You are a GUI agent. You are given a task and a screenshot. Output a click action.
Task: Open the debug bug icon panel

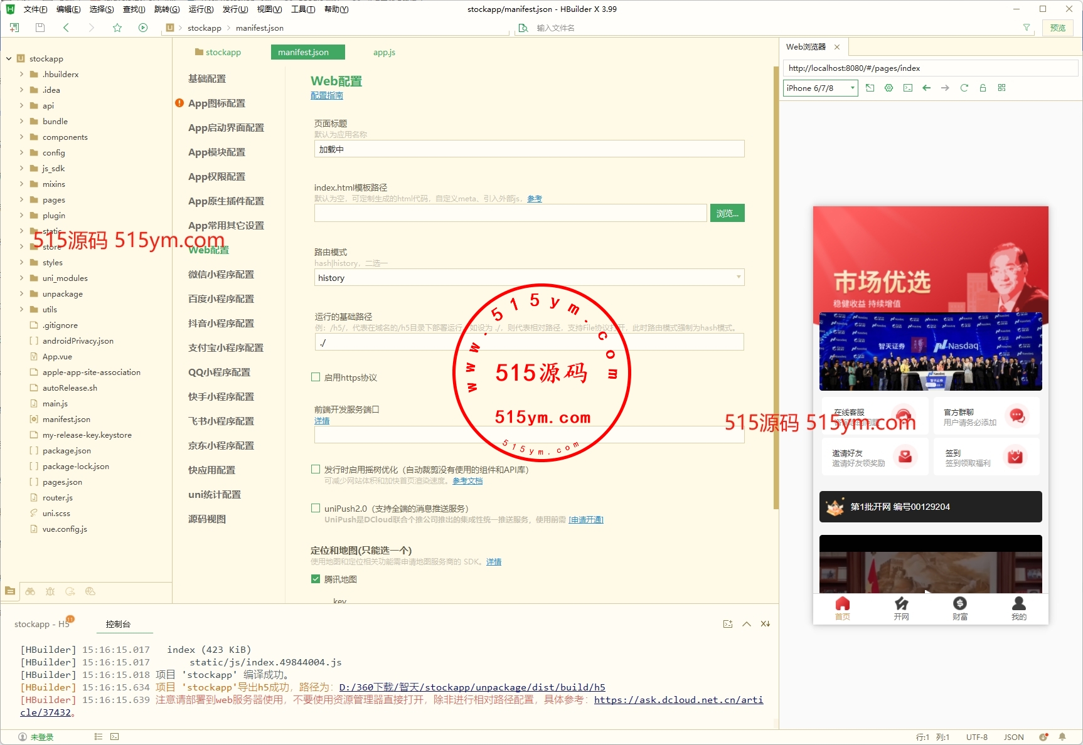click(x=50, y=591)
